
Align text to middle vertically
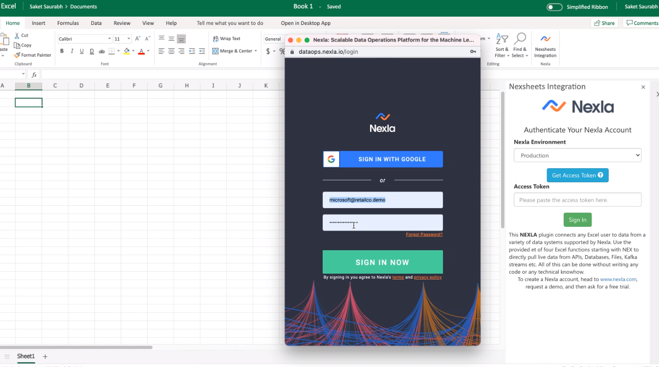pyautogui.click(x=171, y=39)
